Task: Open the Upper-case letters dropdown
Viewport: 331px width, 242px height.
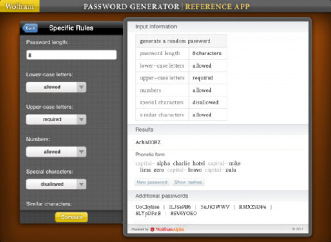Action: (x=56, y=120)
